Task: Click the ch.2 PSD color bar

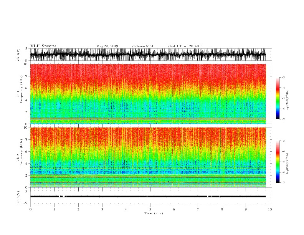Action: click(278, 162)
